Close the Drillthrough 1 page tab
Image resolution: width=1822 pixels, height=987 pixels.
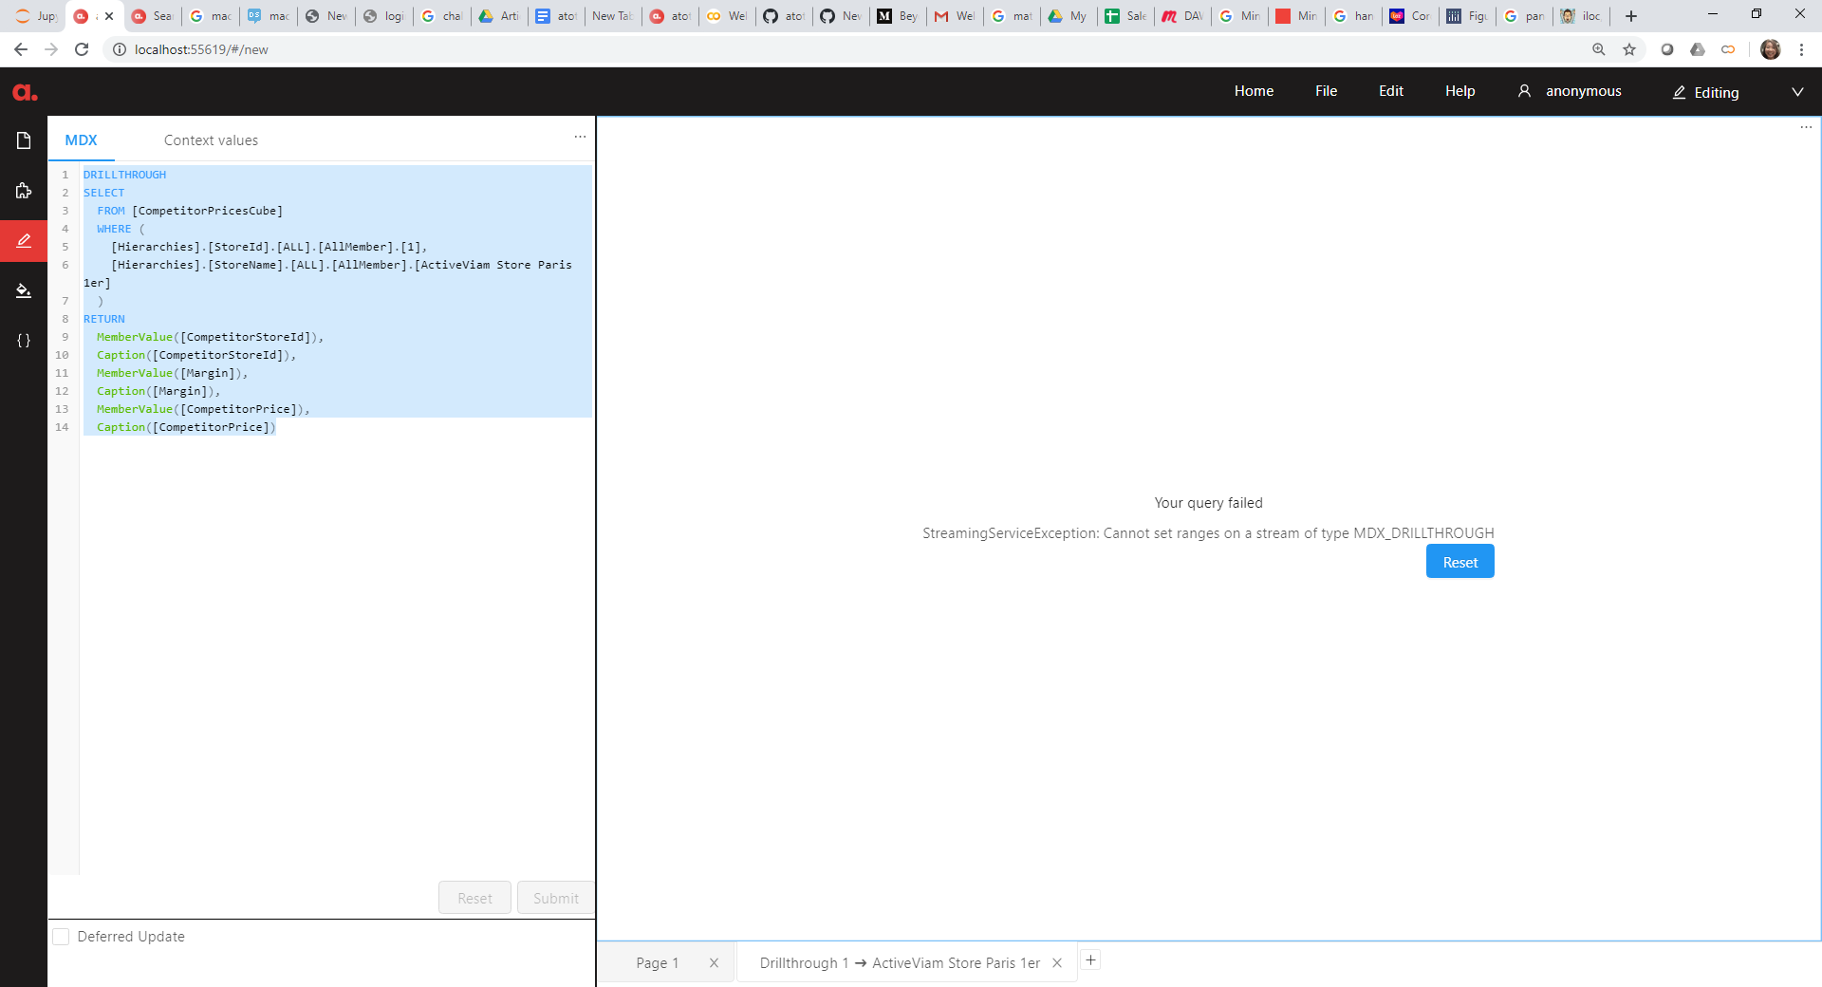1057,962
